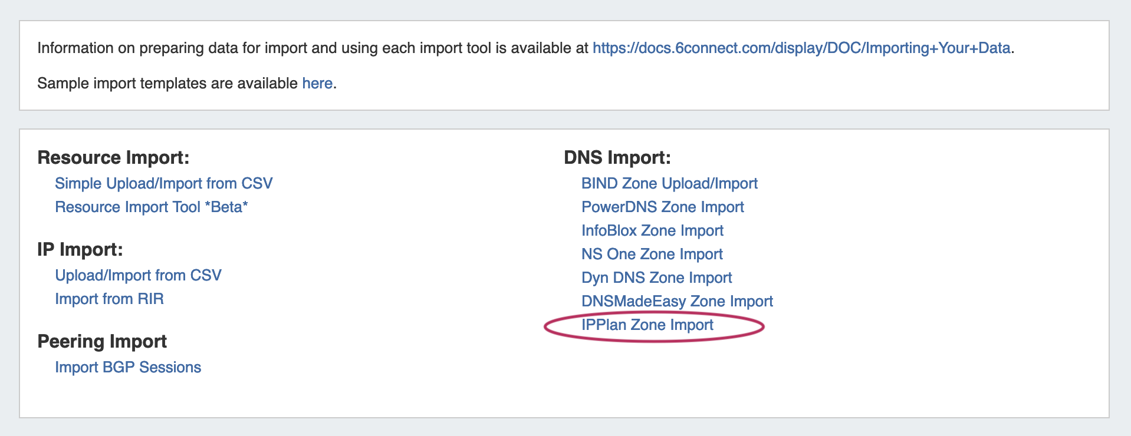The height and width of the screenshot is (436, 1131).
Task: Click the IP Import section heading
Action: [x=80, y=250]
